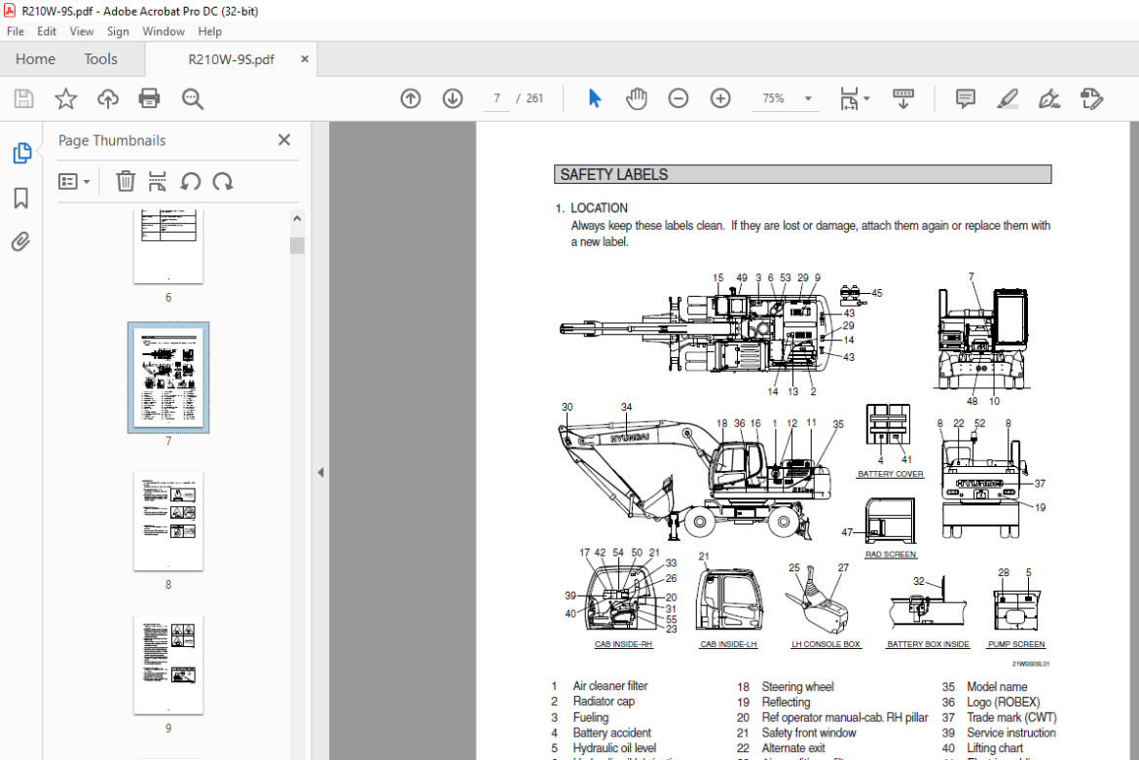1139x760 pixels.
Task: Click the Print file icon
Action: [149, 98]
